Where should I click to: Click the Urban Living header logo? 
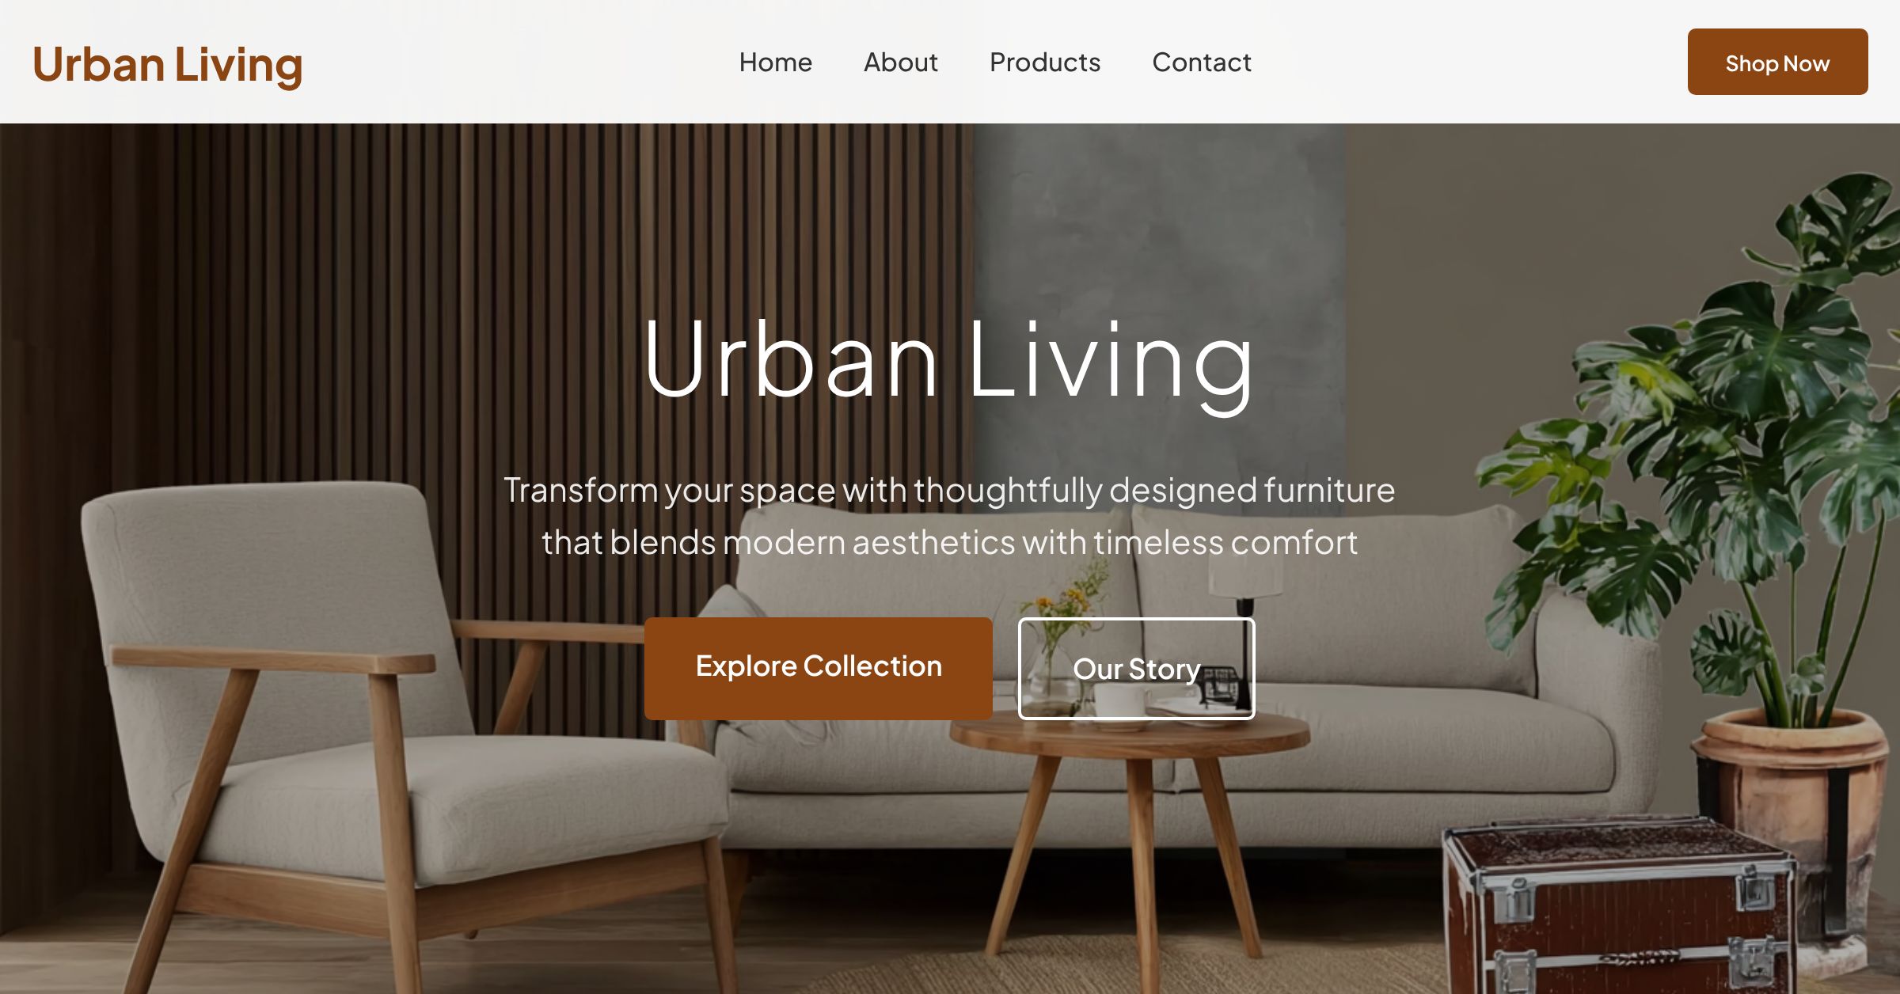click(167, 64)
